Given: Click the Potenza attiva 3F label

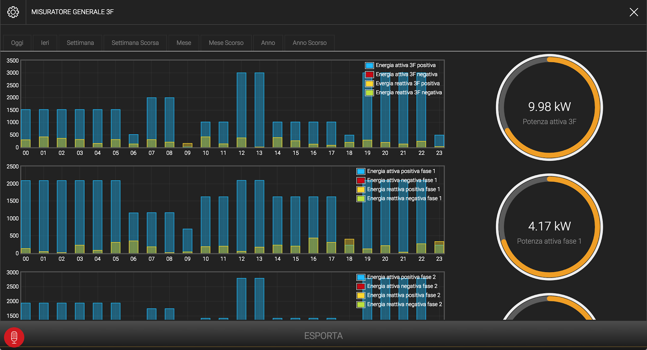Looking at the screenshot, I should coord(549,122).
